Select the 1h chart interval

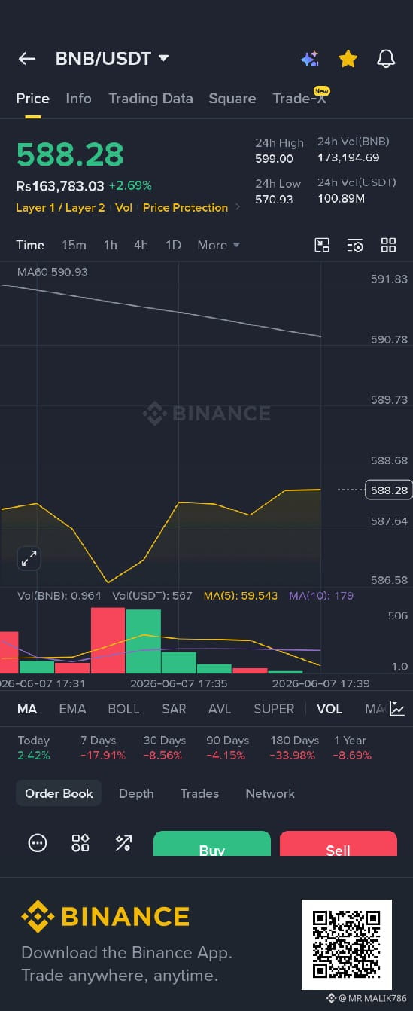pos(111,245)
